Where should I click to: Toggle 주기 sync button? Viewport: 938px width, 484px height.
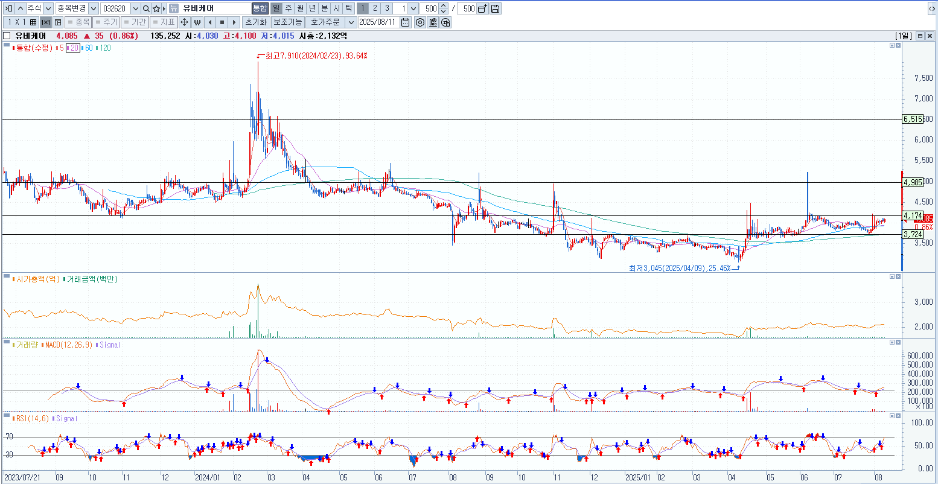106,22
